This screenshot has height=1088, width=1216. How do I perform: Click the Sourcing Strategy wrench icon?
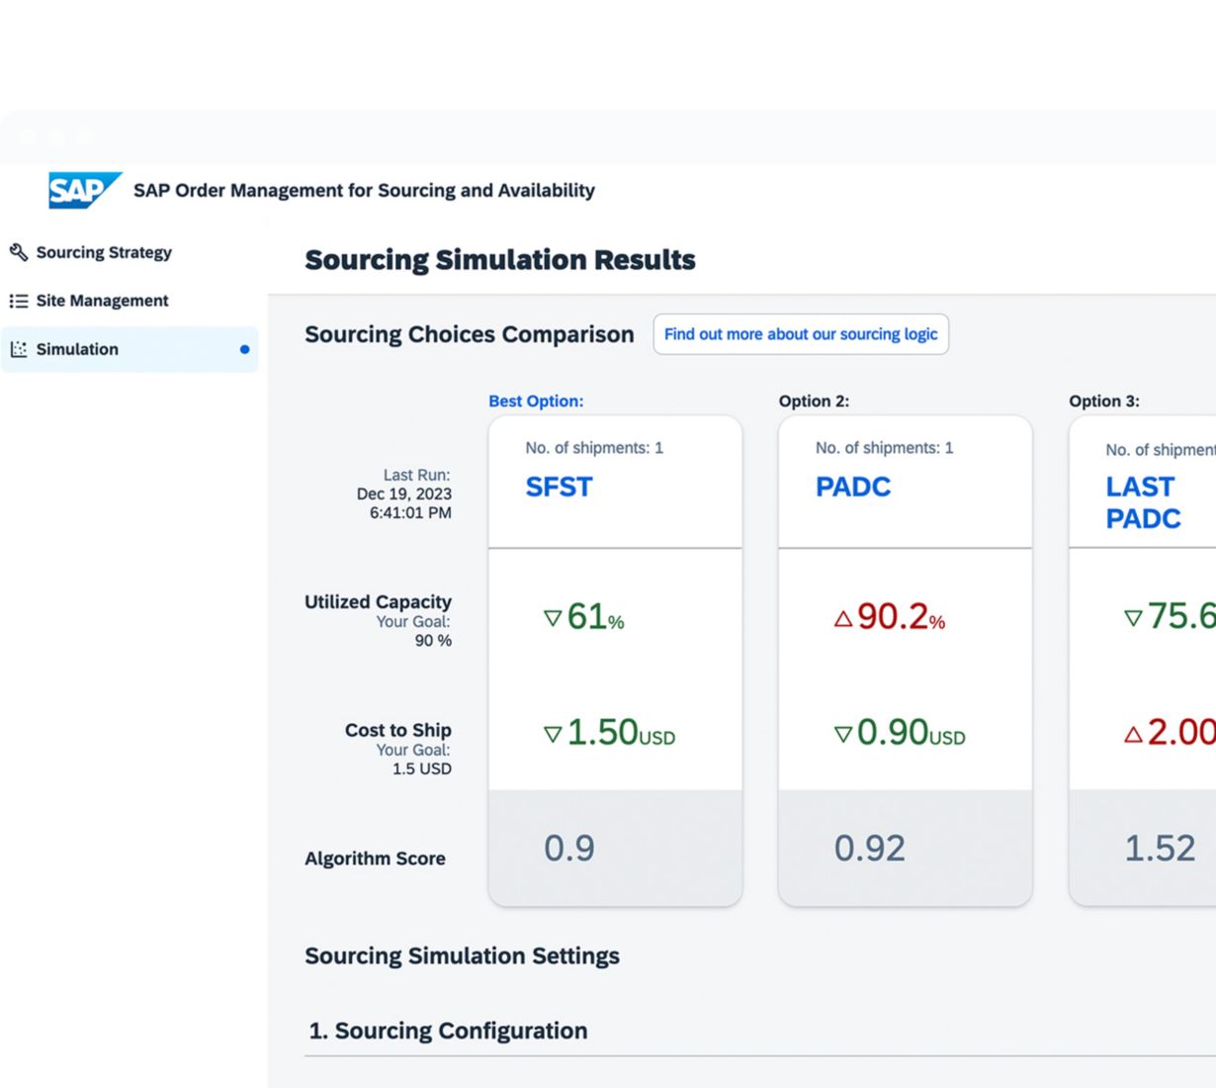click(18, 252)
